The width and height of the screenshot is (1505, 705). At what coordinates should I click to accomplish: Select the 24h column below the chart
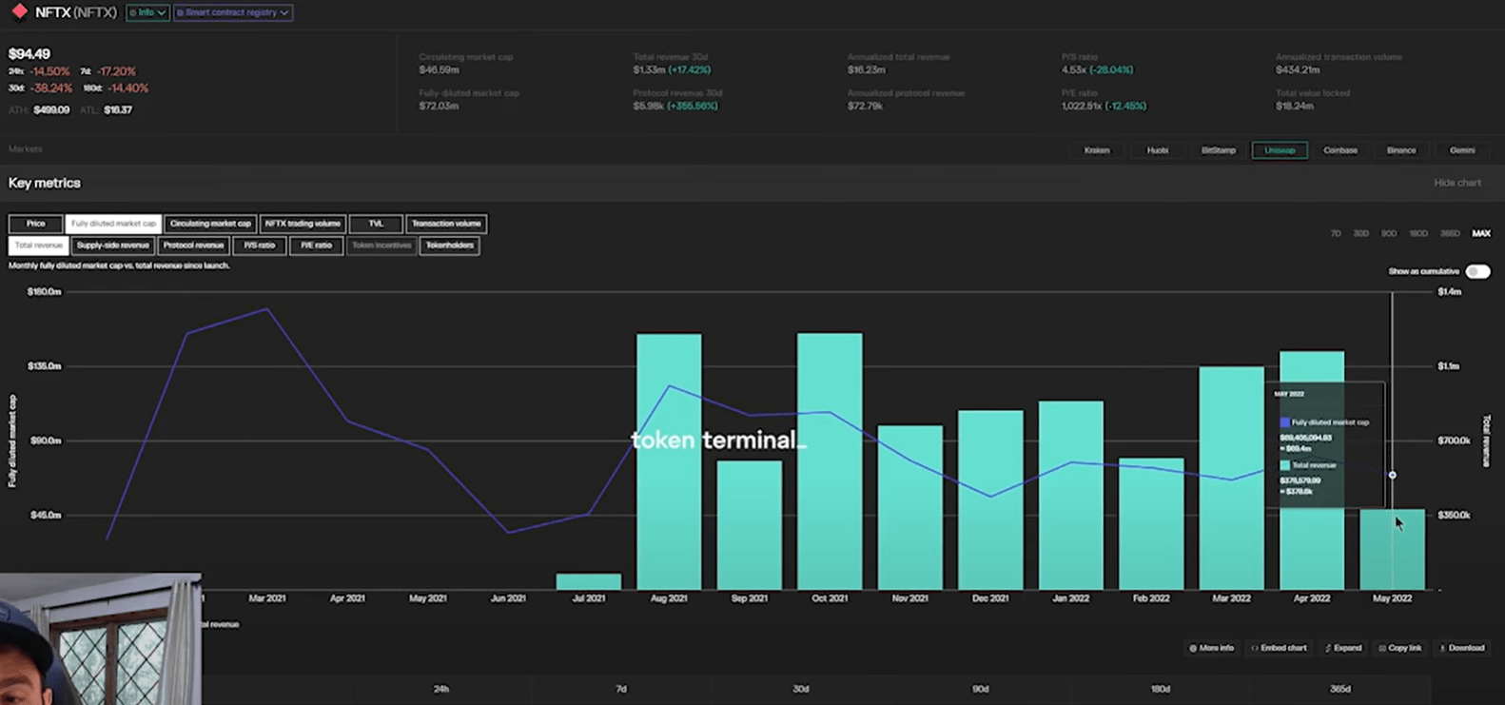(441, 689)
